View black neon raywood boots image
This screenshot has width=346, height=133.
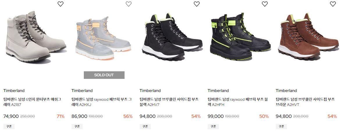(240, 36)
